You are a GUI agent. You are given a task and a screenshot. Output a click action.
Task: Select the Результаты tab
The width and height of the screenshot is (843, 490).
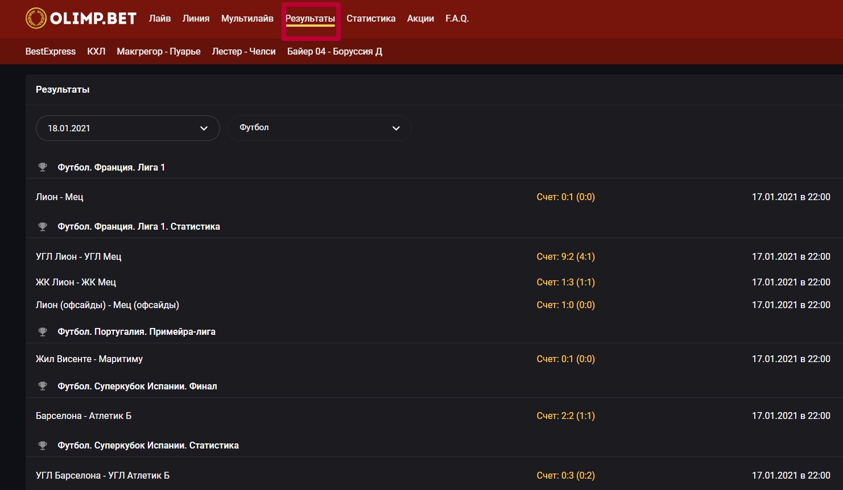(x=310, y=18)
